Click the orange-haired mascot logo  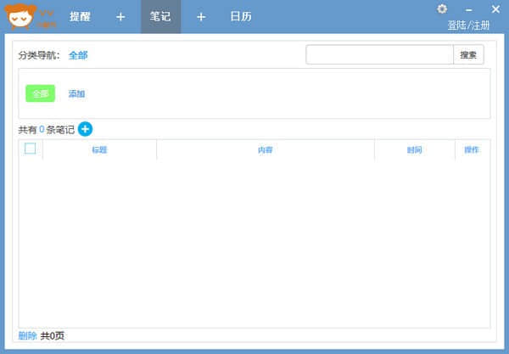click(20, 16)
